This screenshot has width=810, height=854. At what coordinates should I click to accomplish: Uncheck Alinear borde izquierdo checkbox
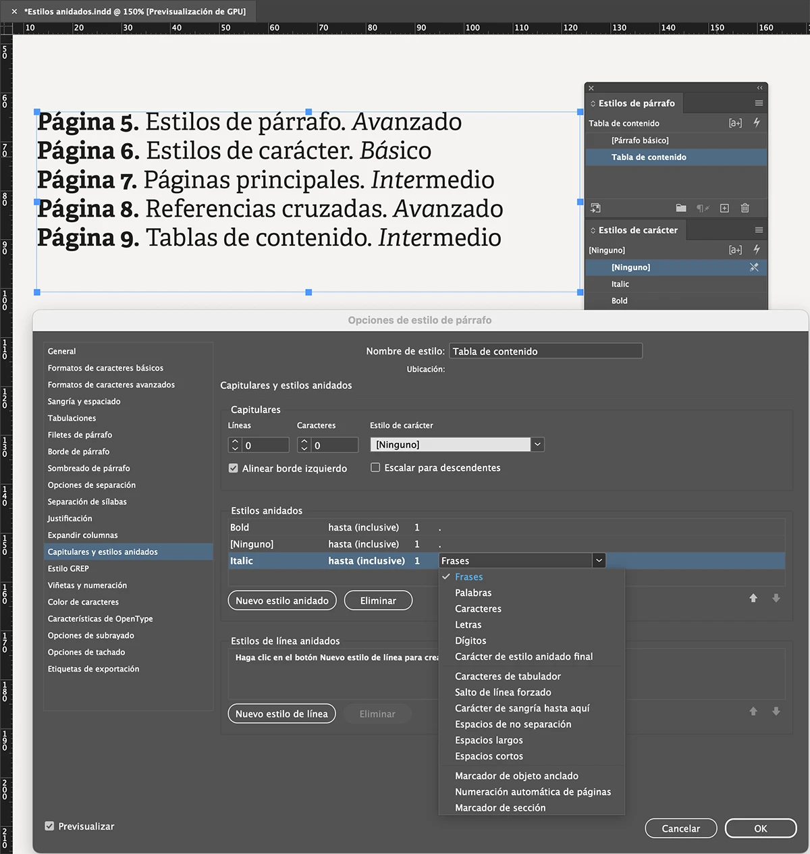click(234, 468)
